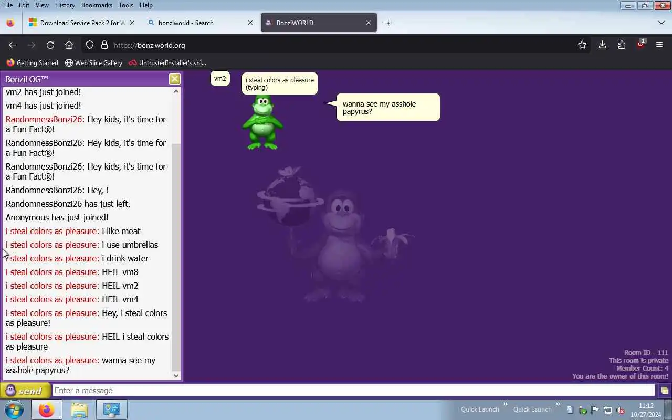
Task: Open the Bookmarks menu
Action: pyautogui.click(x=97, y=5)
